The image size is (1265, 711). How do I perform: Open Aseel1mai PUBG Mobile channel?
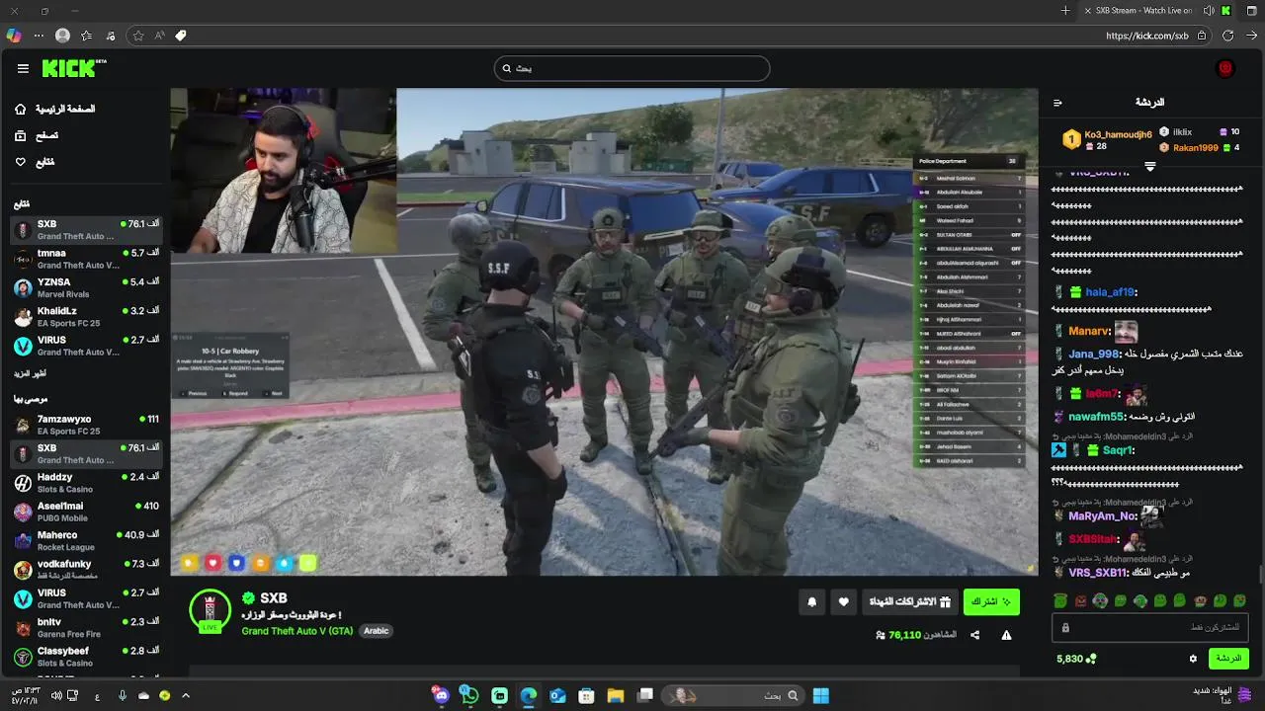click(x=86, y=512)
